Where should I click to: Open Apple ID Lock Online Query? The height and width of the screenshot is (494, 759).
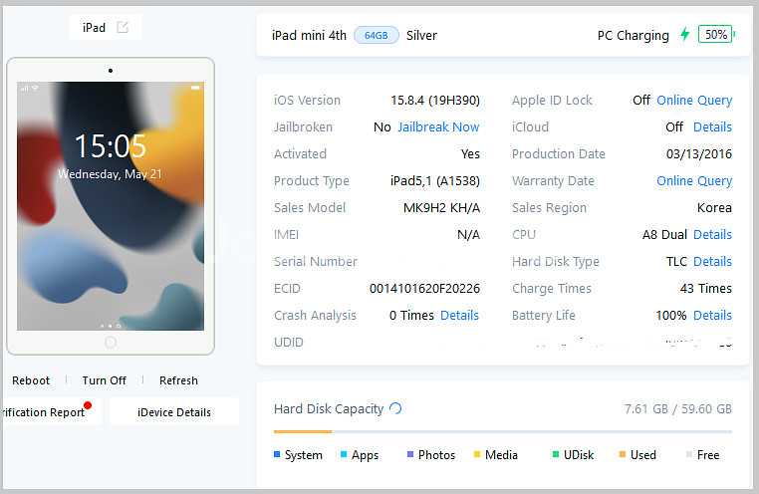694,101
